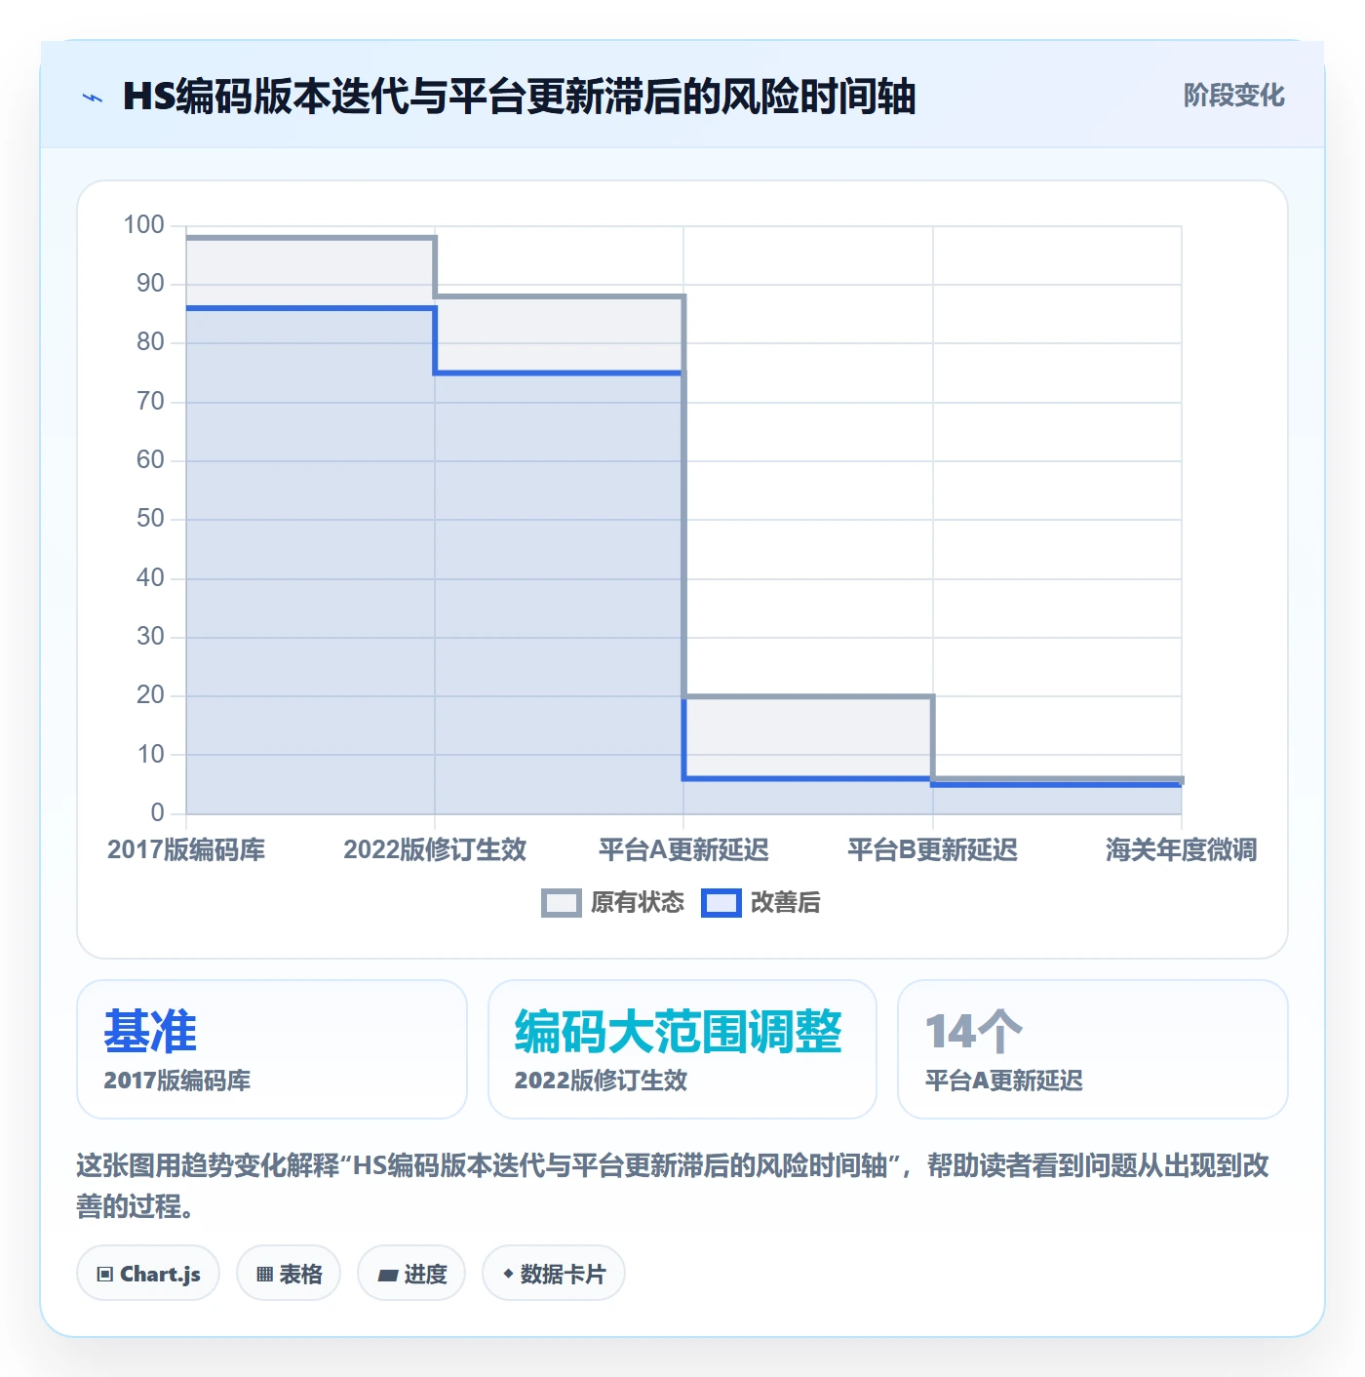Click the 100 y-axis value
1365x1377 pixels.
(x=143, y=225)
